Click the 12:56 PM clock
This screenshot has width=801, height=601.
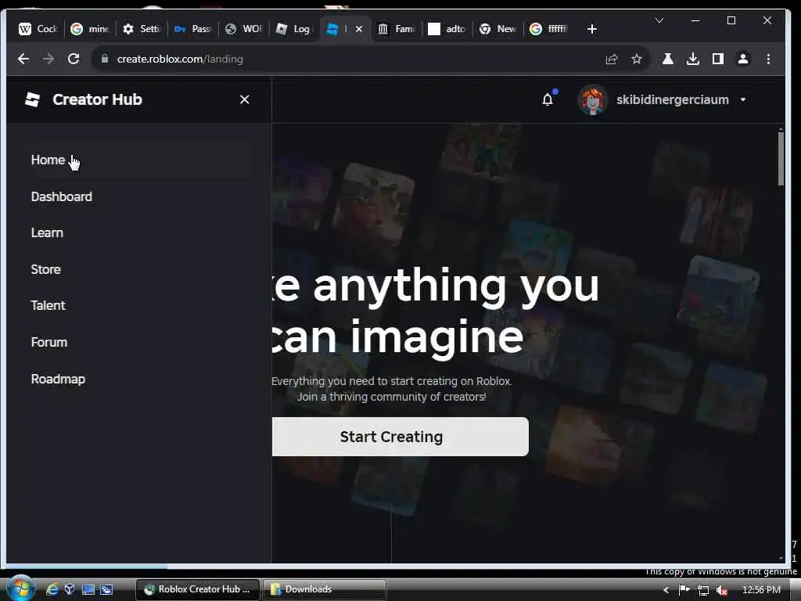[x=761, y=590]
